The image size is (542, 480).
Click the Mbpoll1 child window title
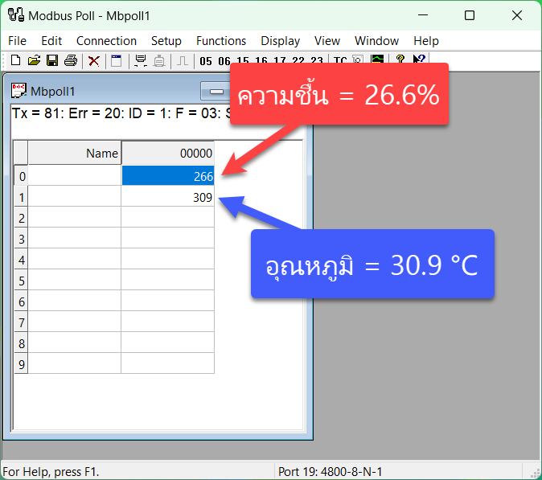click(x=52, y=91)
